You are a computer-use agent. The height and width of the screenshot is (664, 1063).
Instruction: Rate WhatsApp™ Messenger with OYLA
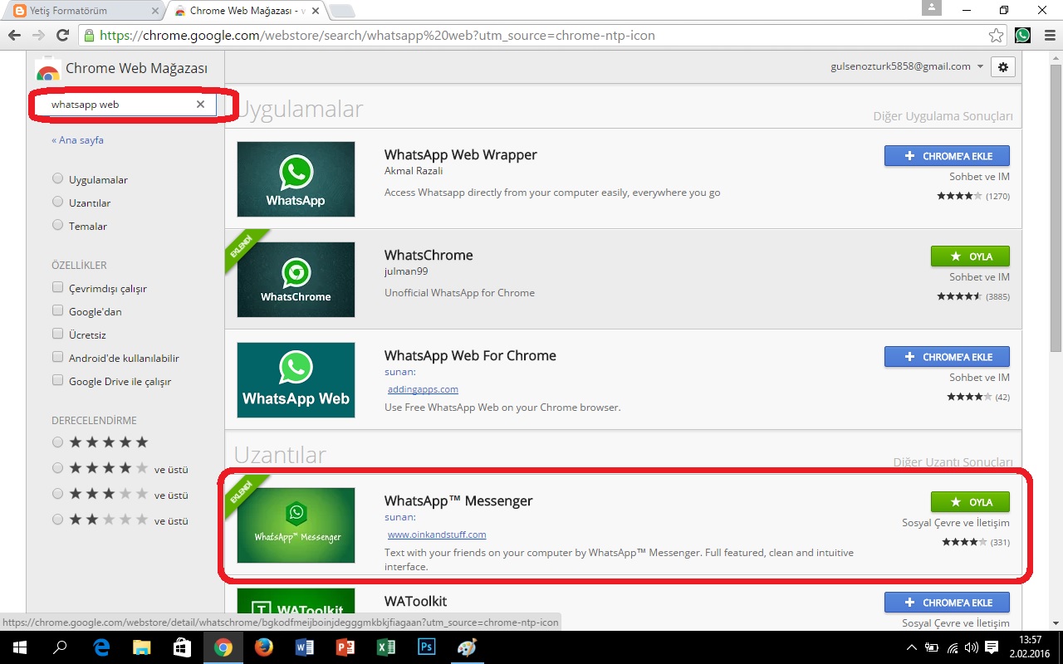click(x=971, y=502)
